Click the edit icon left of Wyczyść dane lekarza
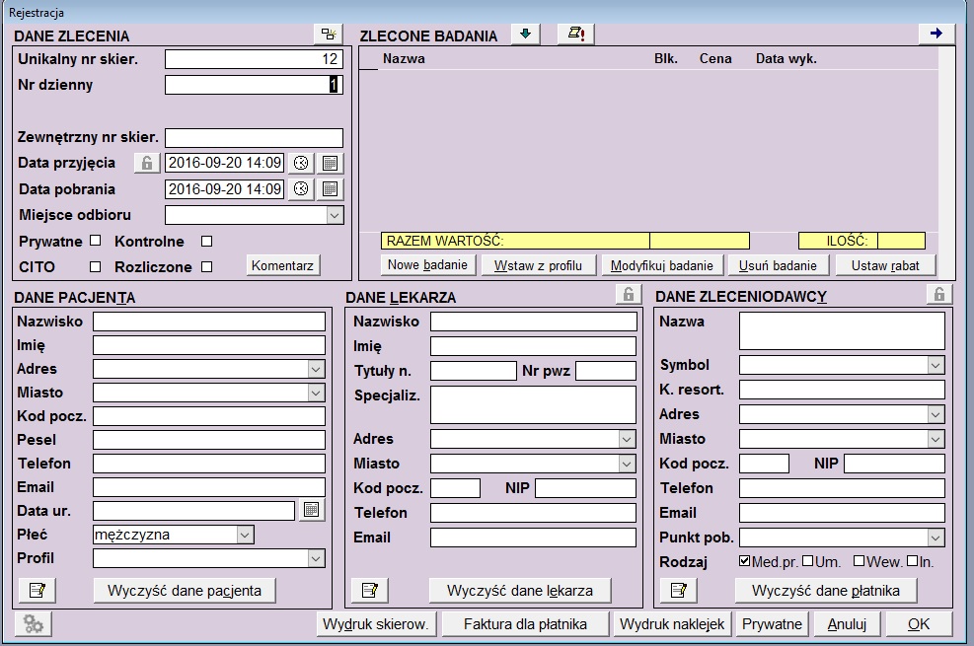 (367, 590)
